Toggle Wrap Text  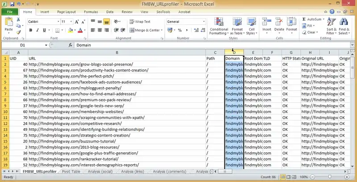pos(140,22)
